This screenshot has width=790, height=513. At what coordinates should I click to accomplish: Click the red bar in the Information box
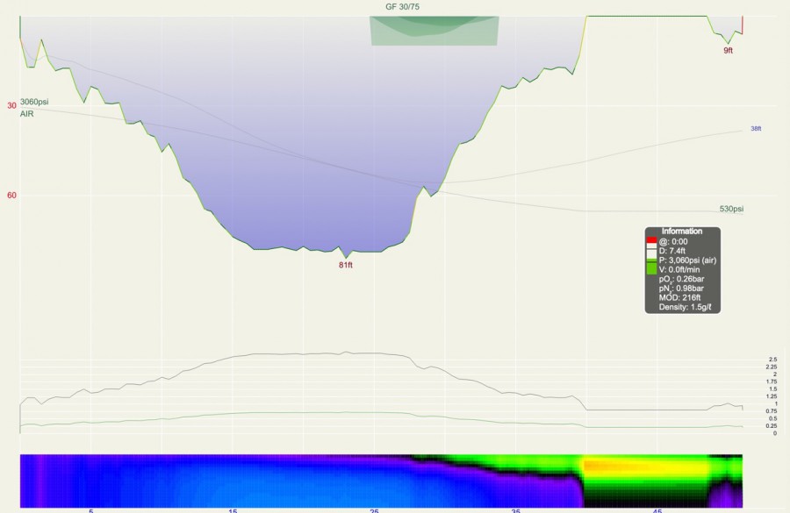click(651, 241)
